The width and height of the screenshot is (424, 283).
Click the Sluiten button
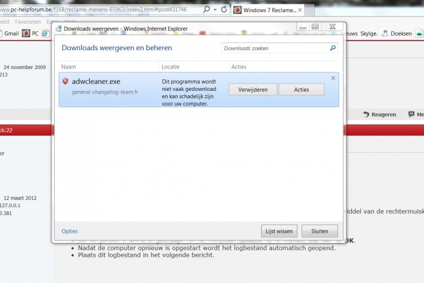pos(320,231)
